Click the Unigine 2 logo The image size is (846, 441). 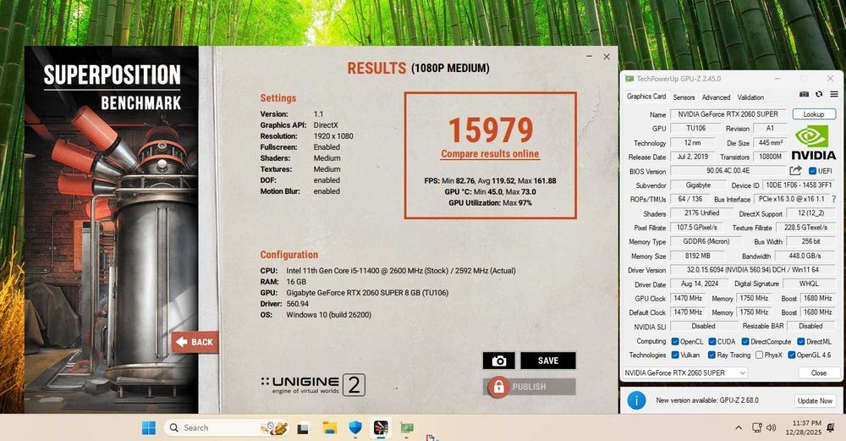(313, 385)
